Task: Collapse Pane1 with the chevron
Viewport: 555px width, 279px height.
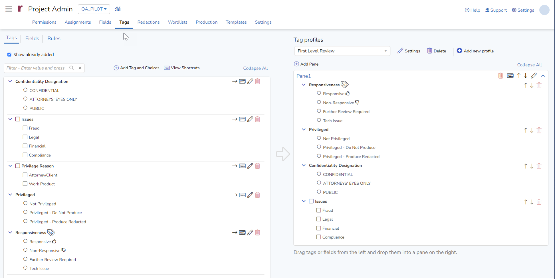Action: [543, 76]
